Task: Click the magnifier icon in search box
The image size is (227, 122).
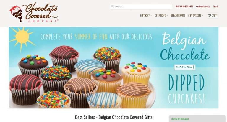Action: click(x=112, y=6)
